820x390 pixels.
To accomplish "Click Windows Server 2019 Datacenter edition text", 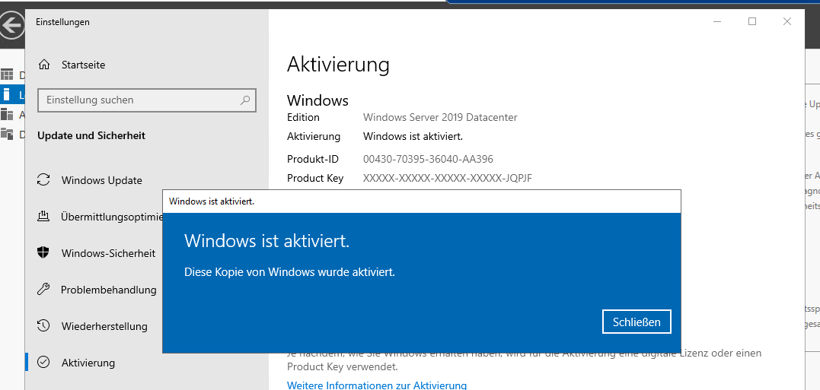I will [x=440, y=118].
